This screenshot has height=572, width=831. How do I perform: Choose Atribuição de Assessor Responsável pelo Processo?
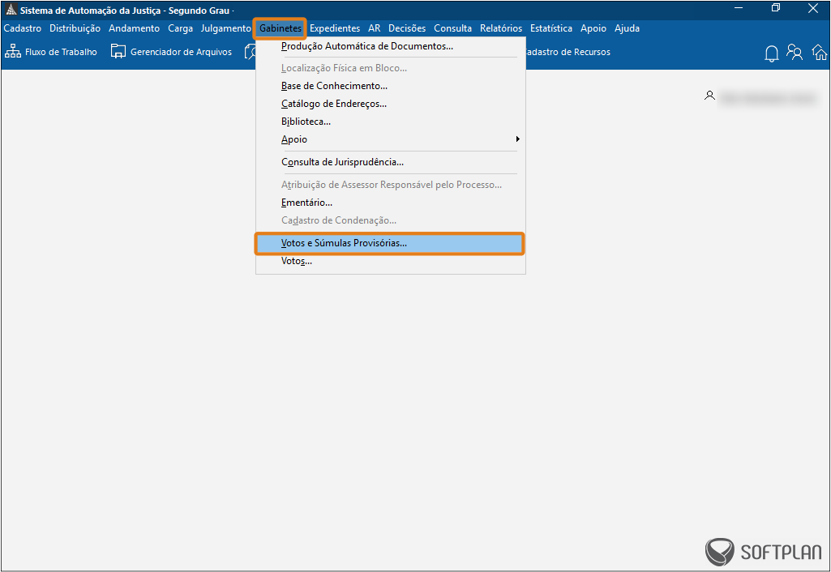pyautogui.click(x=391, y=185)
